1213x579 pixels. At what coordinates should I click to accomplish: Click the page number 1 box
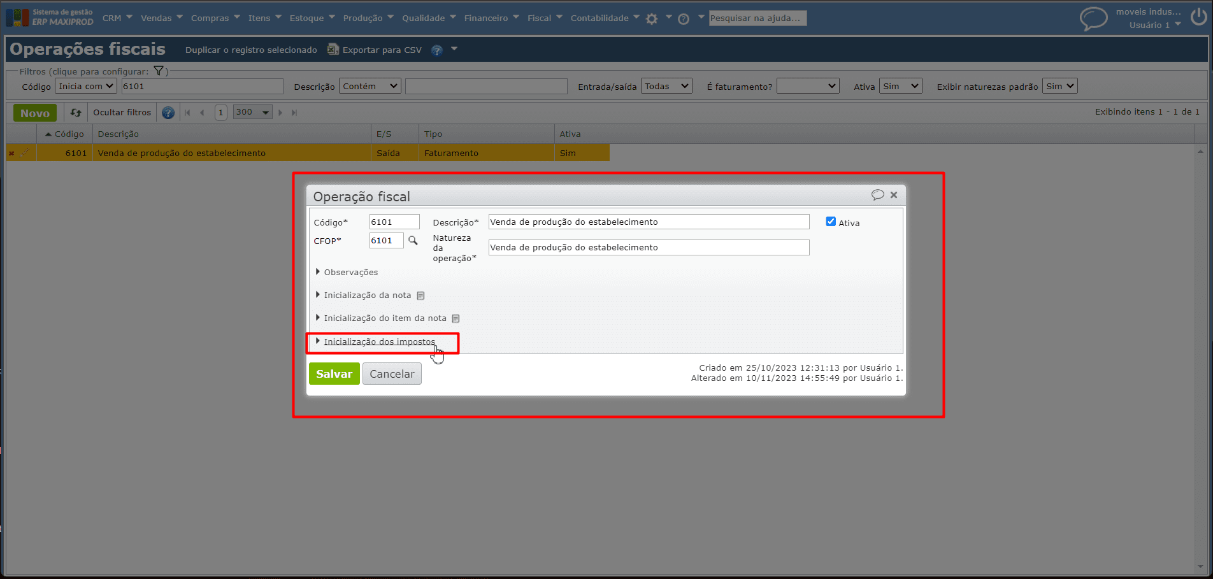click(x=220, y=113)
